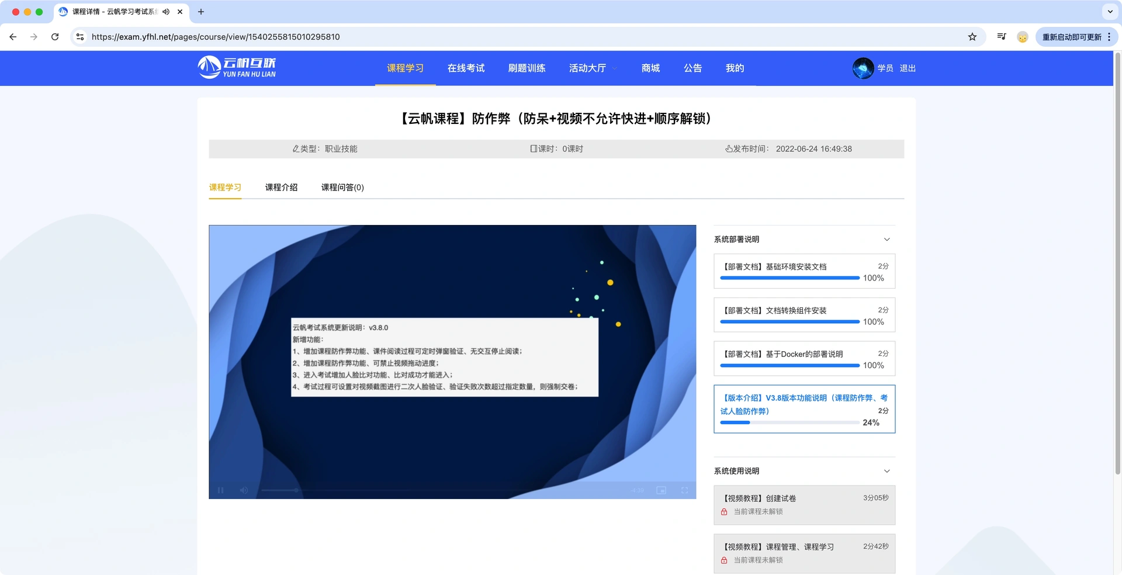Switch to the 课程问答(0) tab
The image size is (1122, 575).
pos(342,188)
